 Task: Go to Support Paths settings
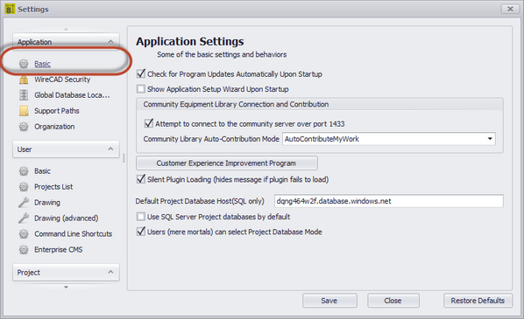point(57,111)
